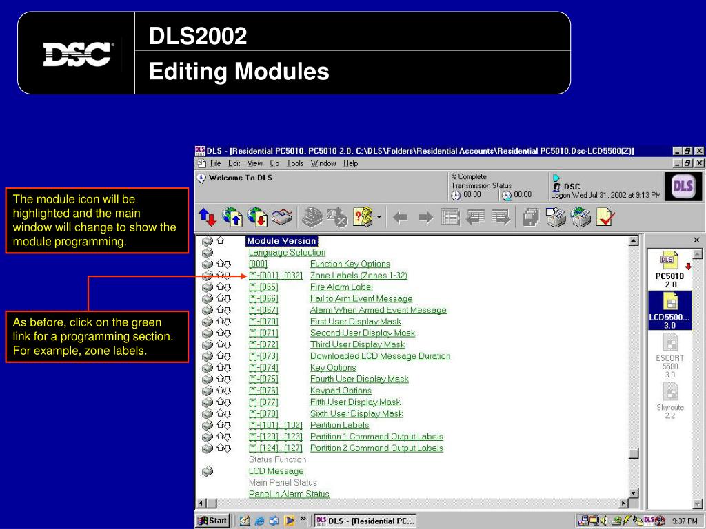Click the tag icon beside Language Selection
Viewport: 706px width, 529px height.
208,252
